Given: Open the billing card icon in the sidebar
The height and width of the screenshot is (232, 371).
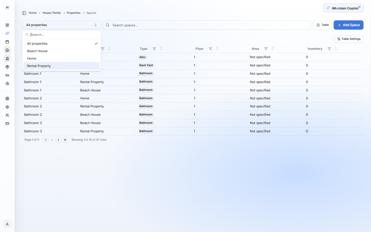Looking at the screenshot, I should (7, 123).
